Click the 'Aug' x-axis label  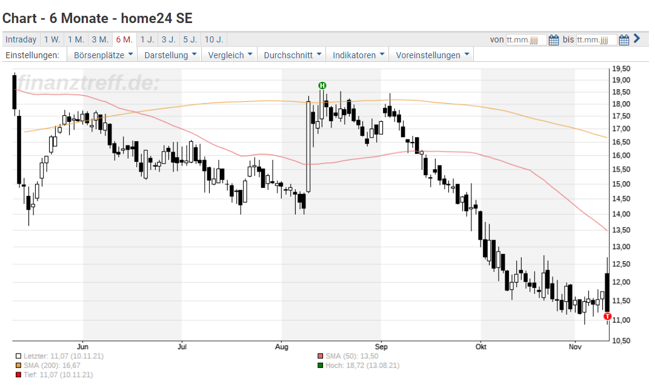coord(282,347)
